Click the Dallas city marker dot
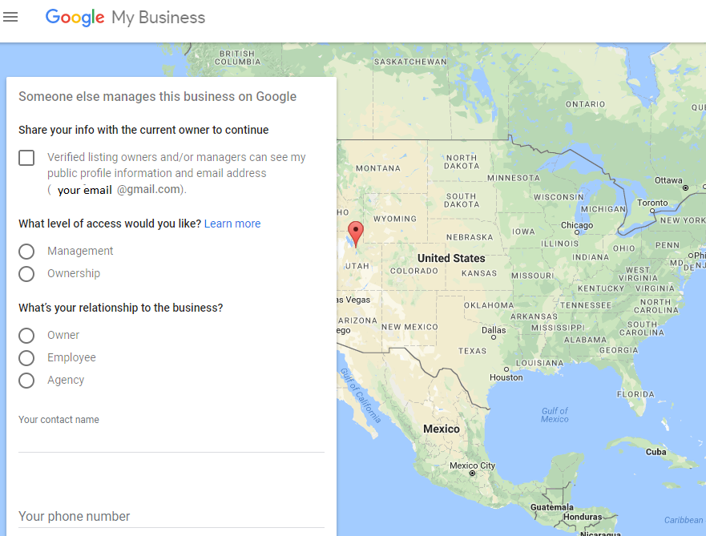The width and height of the screenshot is (706, 536). (x=494, y=337)
